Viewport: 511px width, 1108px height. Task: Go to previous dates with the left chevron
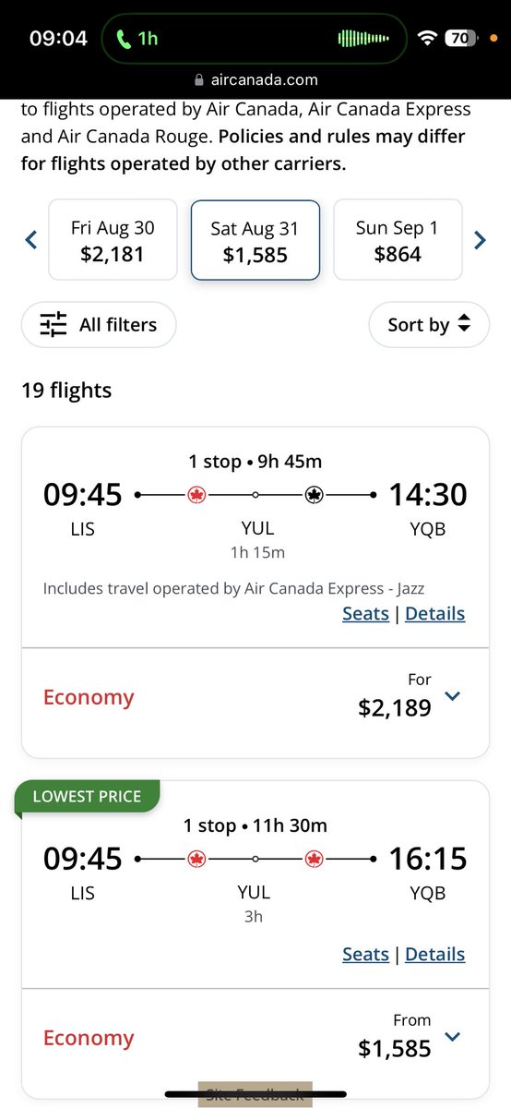coord(30,241)
